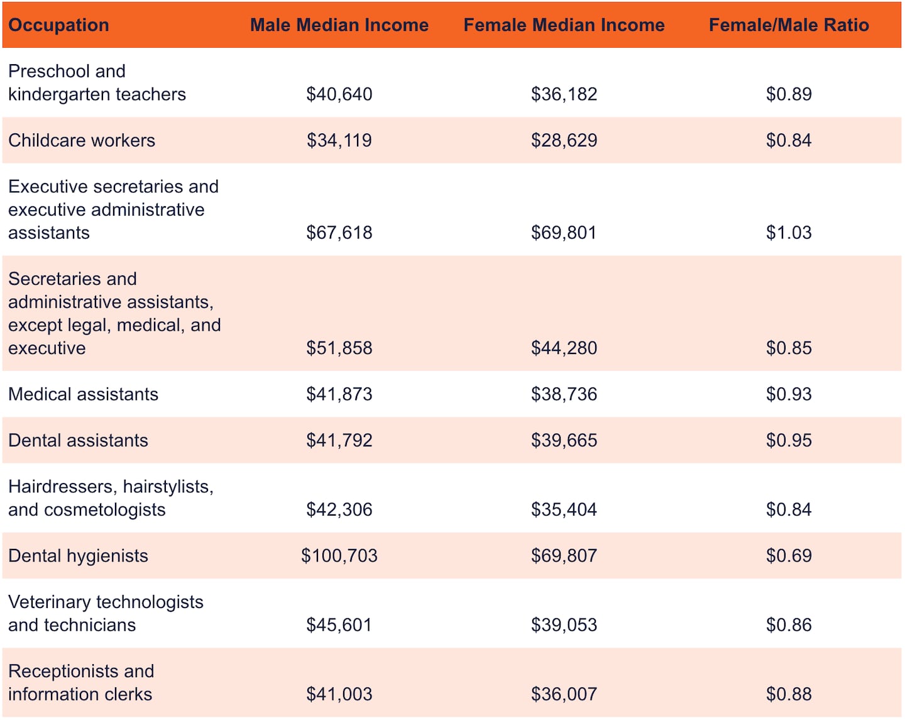Select the $1.03 ratio value

pos(789,233)
